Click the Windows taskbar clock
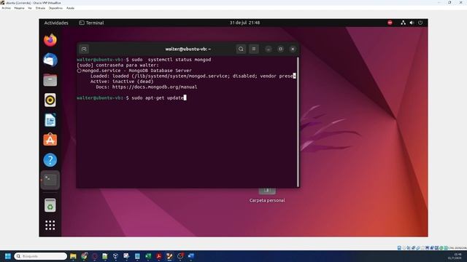This screenshot has width=467, height=262. (x=455, y=256)
